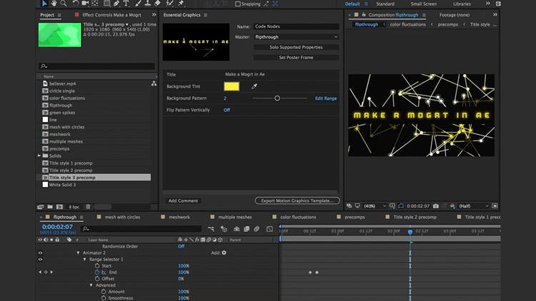This screenshot has height=301, width=536.
Task: Toggle Flip Pattern Vertically Off value
Action: coord(227,110)
